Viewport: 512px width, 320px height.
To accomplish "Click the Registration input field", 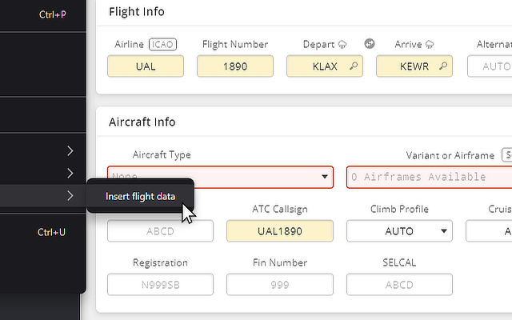I will tap(160, 285).
